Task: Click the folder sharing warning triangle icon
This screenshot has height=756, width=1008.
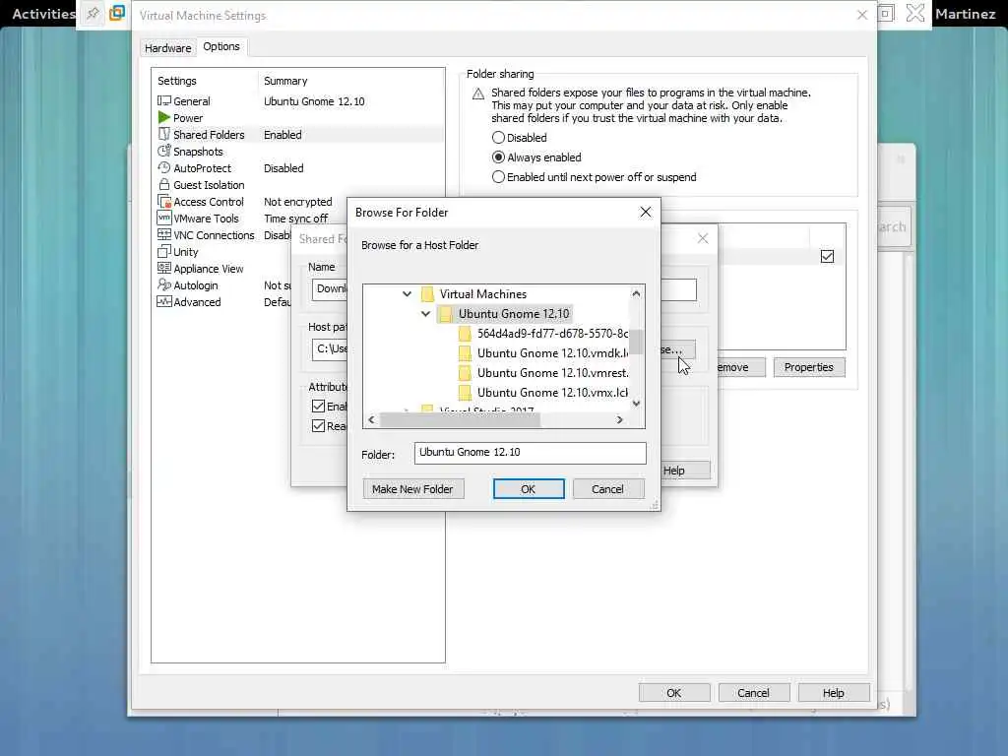Action: pyautogui.click(x=478, y=94)
